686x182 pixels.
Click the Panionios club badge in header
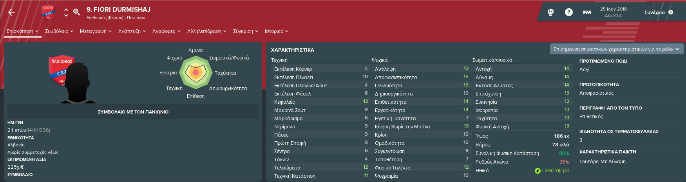pos(48,13)
